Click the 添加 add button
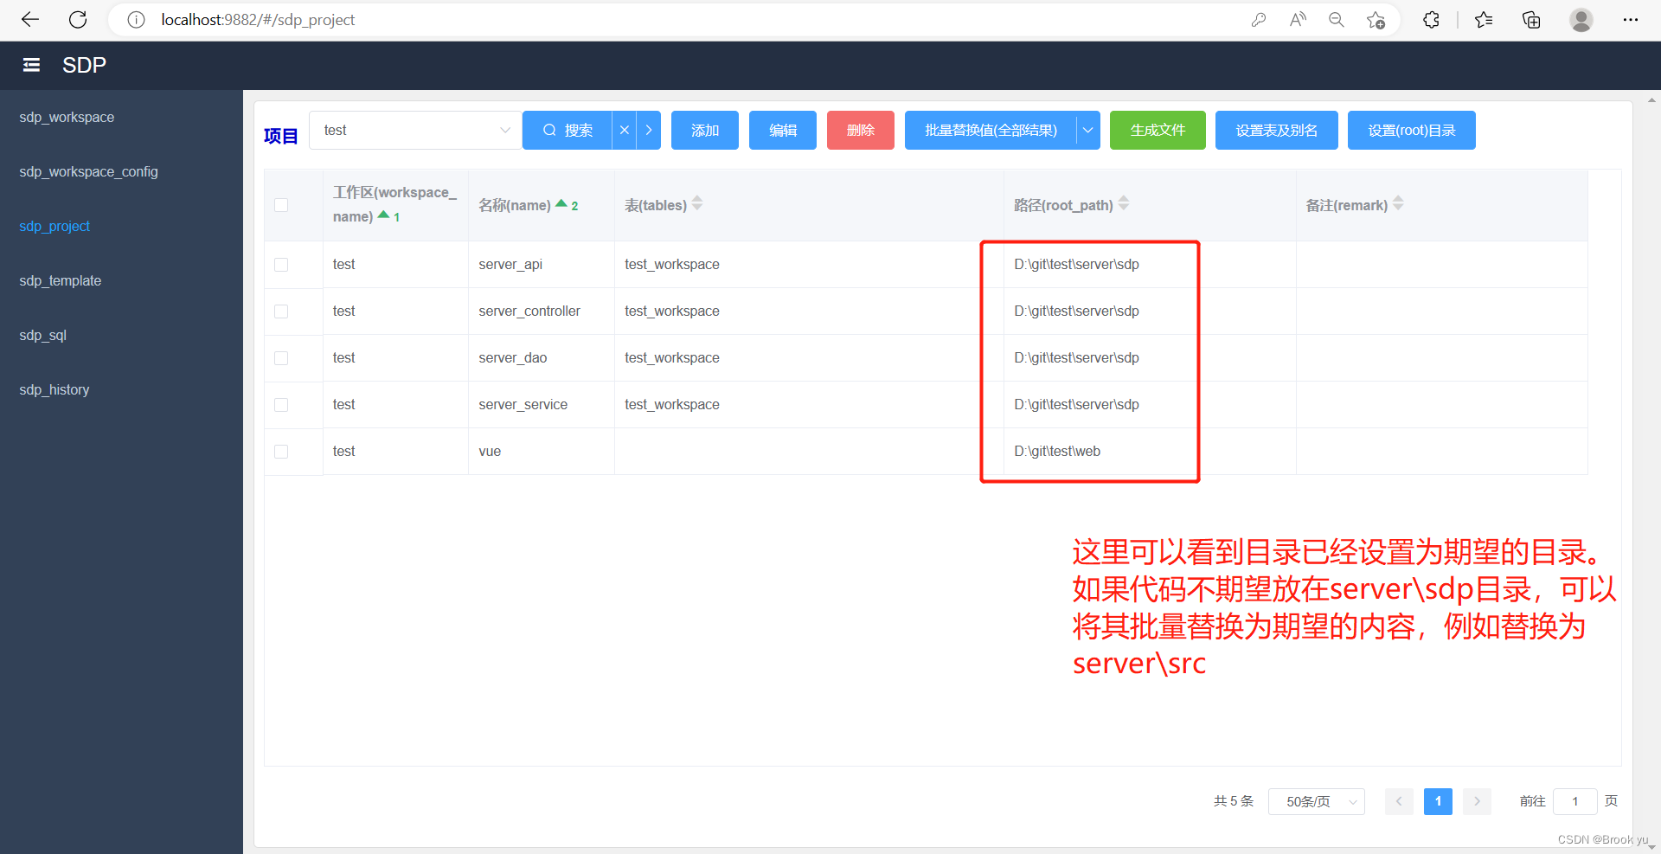The width and height of the screenshot is (1661, 854). 705,130
